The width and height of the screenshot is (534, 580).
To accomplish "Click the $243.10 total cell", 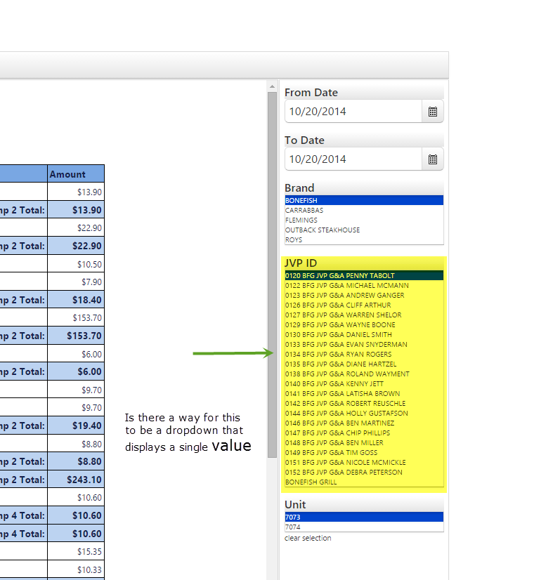I will point(76,480).
